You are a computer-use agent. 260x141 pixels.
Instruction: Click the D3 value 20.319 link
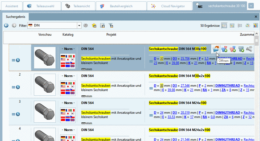tap(185, 113)
